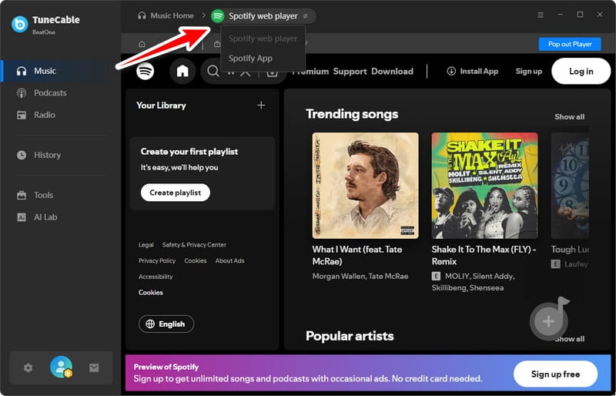Click bold Cookies link above English

coord(150,293)
